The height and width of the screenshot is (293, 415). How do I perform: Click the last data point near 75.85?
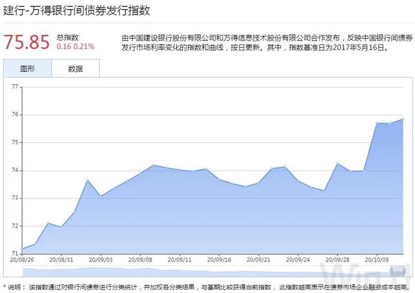pyautogui.click(x=403, y=119)
